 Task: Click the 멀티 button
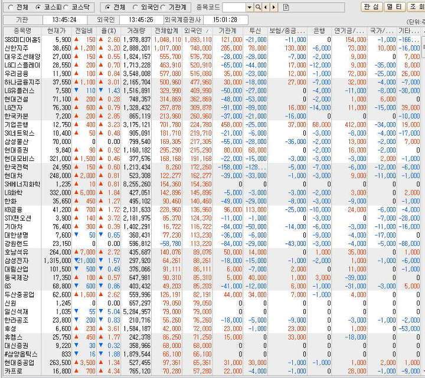pos(395,6)
